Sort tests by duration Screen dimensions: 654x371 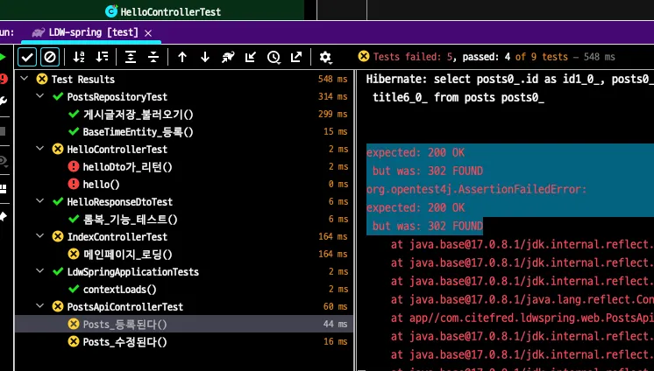pos(102,57)
